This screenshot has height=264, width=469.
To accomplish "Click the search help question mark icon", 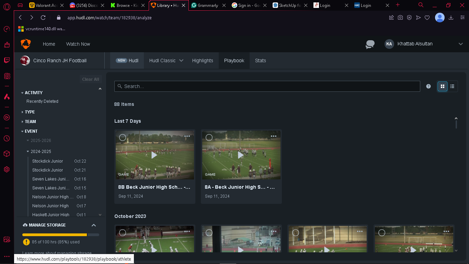I will tap(428, 86).
